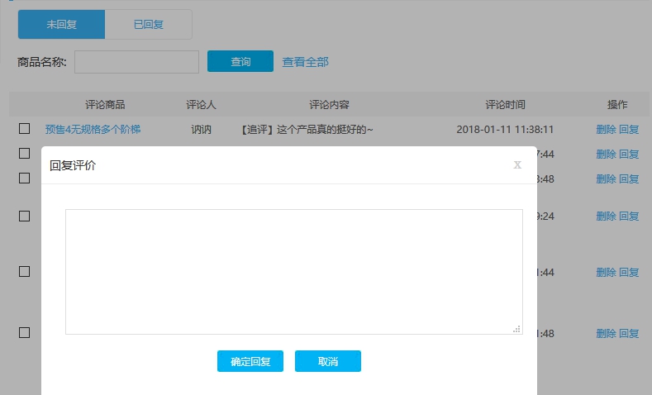Check the third row's checkbox

tap(25, 178)
